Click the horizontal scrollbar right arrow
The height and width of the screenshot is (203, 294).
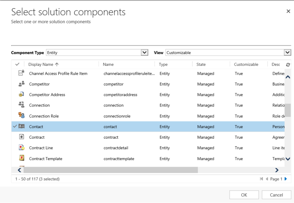click(277, 170)
